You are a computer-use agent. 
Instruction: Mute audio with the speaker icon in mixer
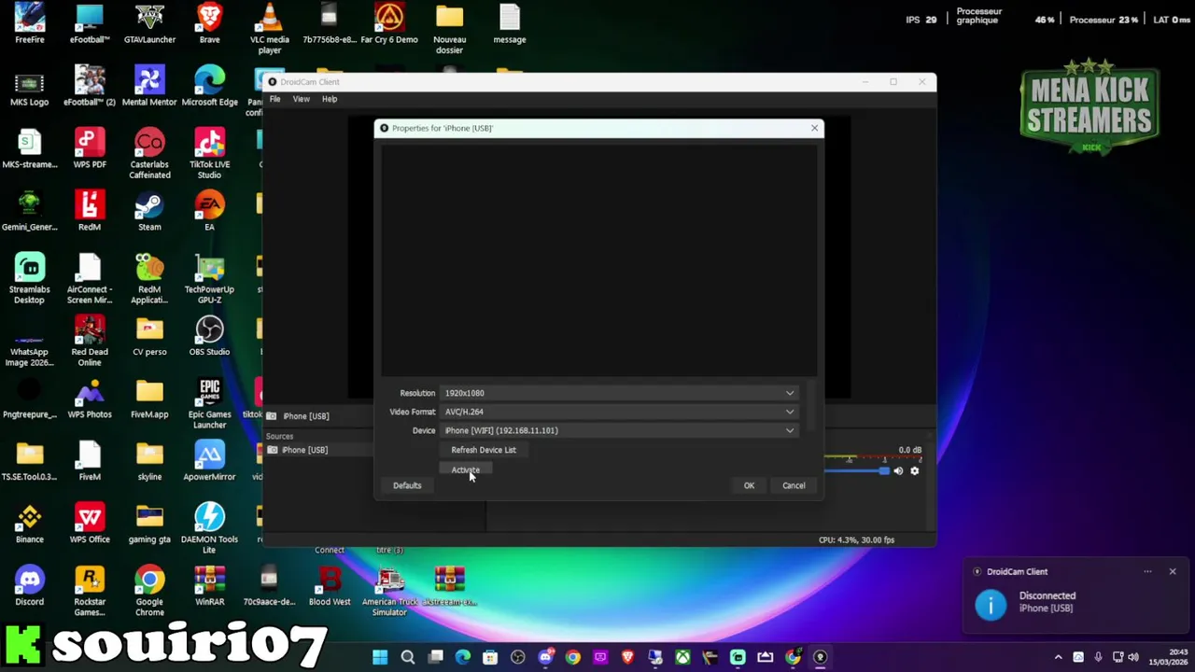coord(898,471)
